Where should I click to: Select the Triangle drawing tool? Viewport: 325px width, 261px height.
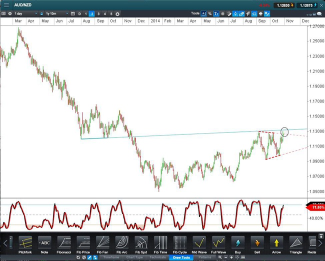coord(295,243)
